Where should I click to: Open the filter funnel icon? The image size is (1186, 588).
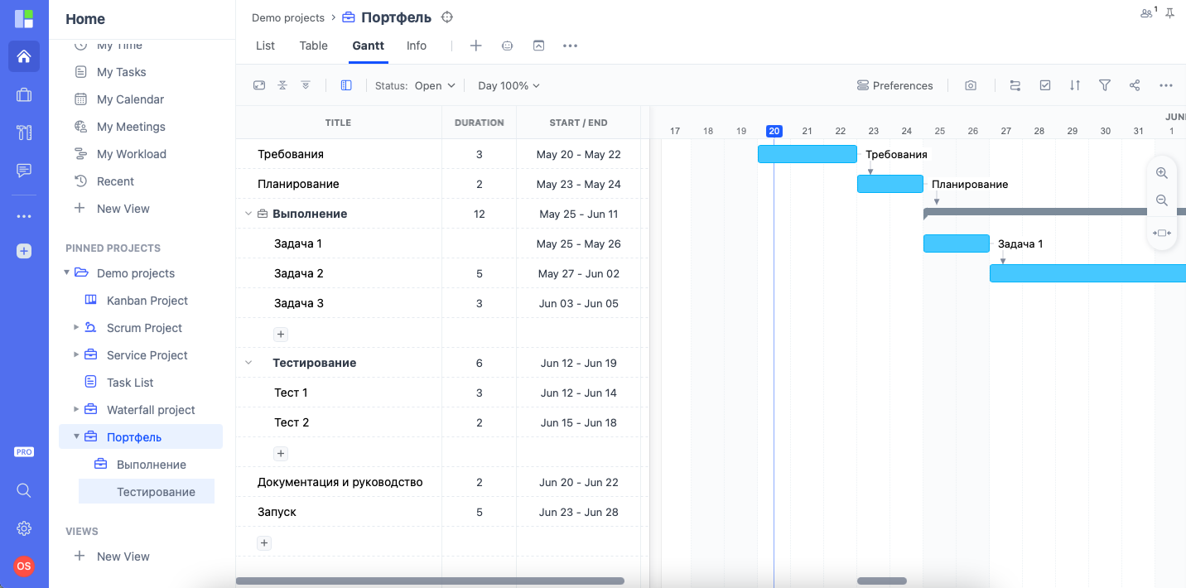tap(1104, 85)
